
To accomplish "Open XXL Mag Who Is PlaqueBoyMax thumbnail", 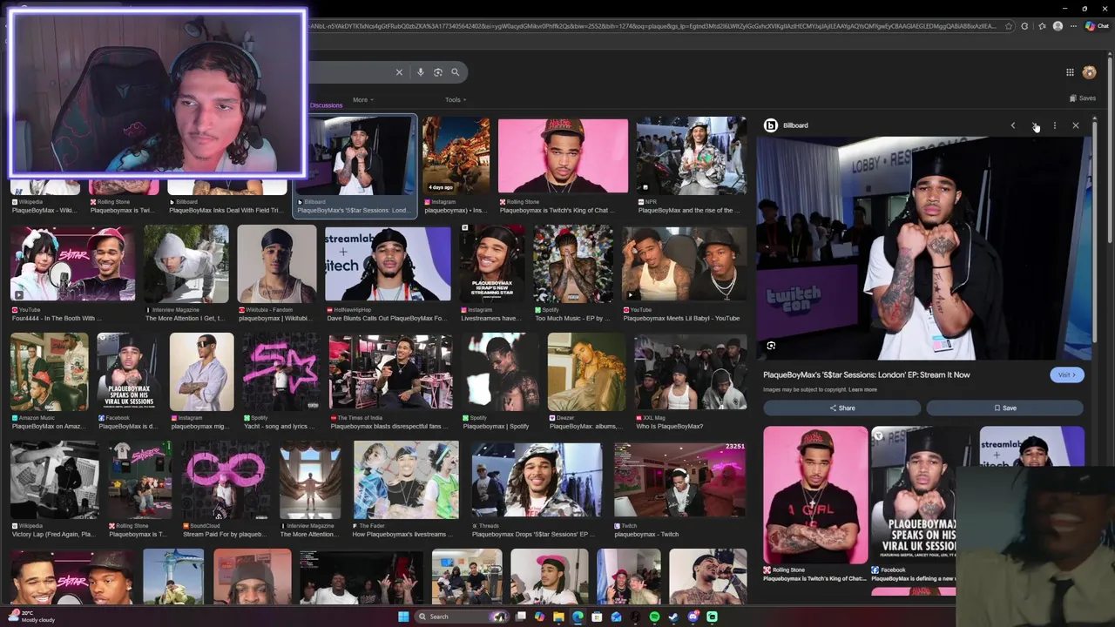I will (x=691, y=372).
